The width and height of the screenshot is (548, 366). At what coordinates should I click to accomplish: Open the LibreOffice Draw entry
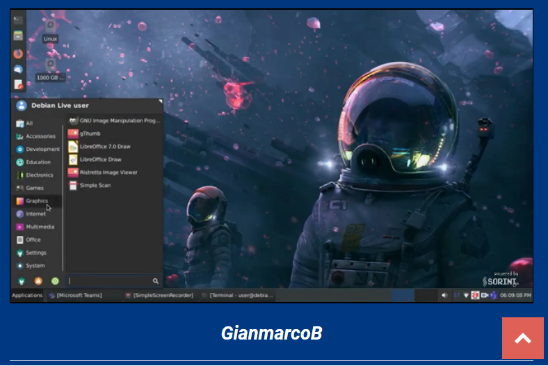click(114, 159)
